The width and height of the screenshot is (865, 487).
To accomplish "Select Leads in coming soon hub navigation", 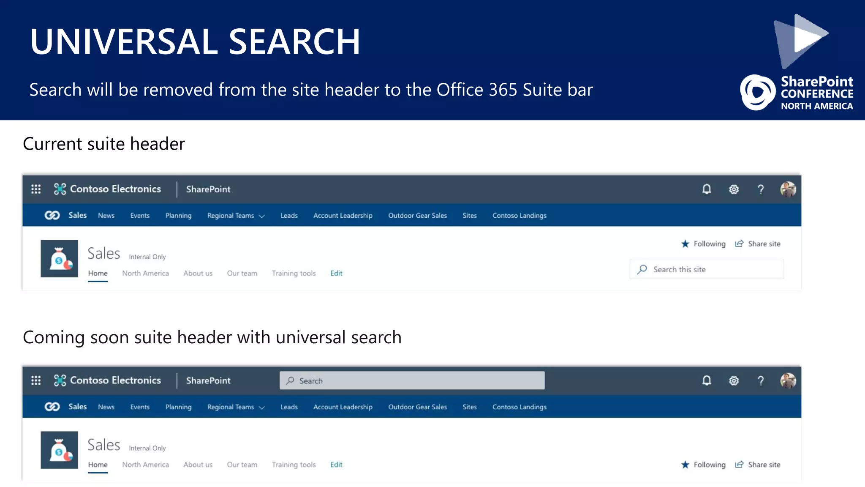I will pyautogui.click(x=289, y=407).
